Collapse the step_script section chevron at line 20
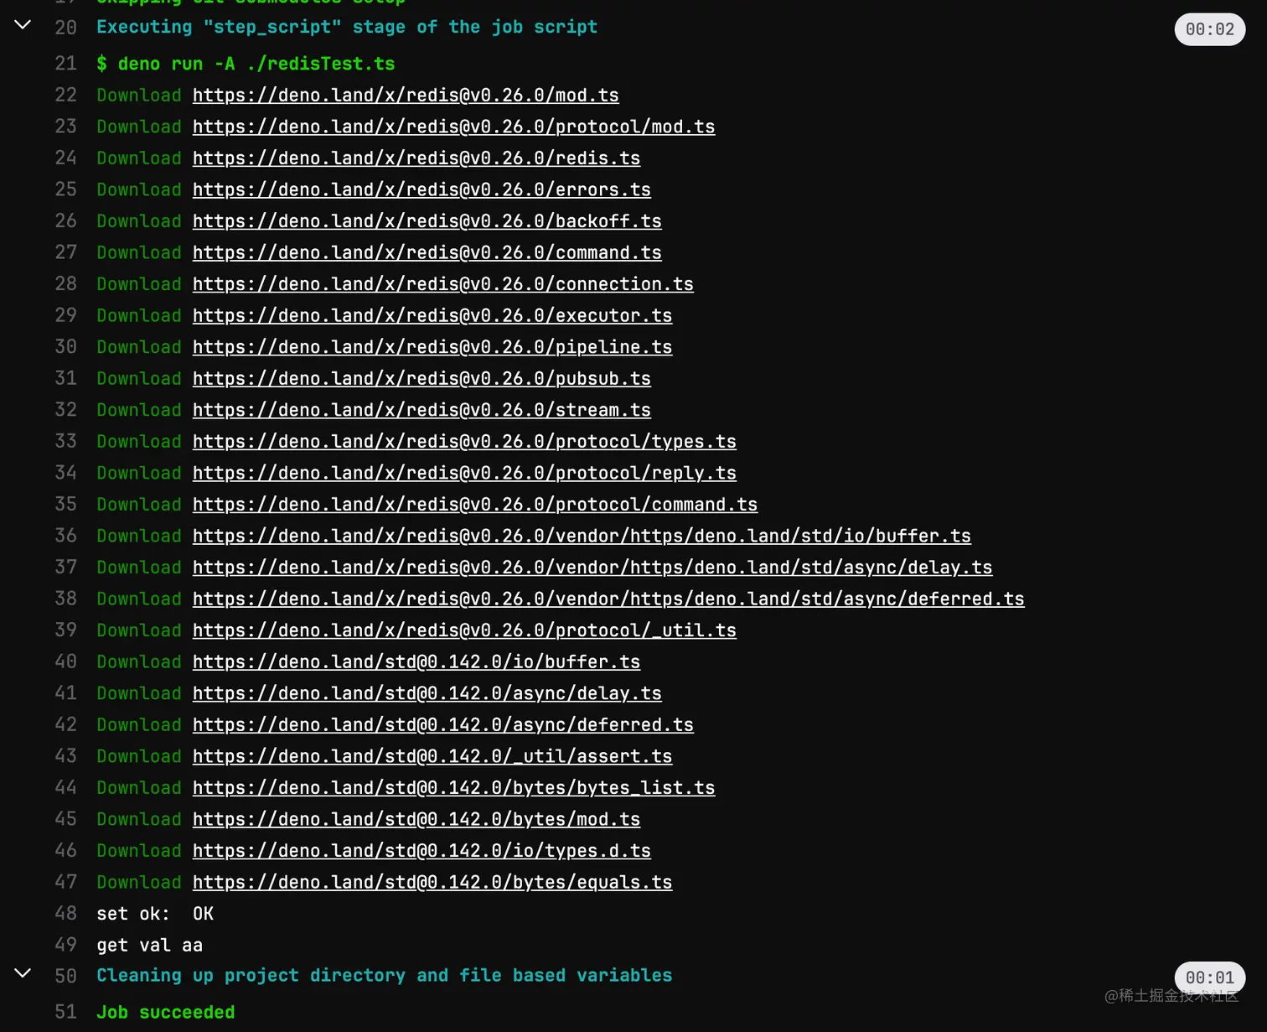The height and width of the screenshot is (1032, 1267). pos(23,24)
